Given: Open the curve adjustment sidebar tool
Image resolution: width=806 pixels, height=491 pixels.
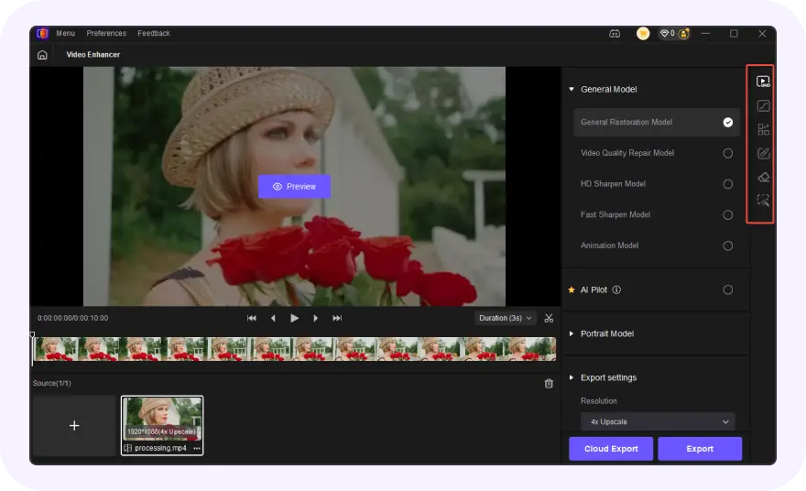Looking at the screenshot, I should [x=763, y=105].
